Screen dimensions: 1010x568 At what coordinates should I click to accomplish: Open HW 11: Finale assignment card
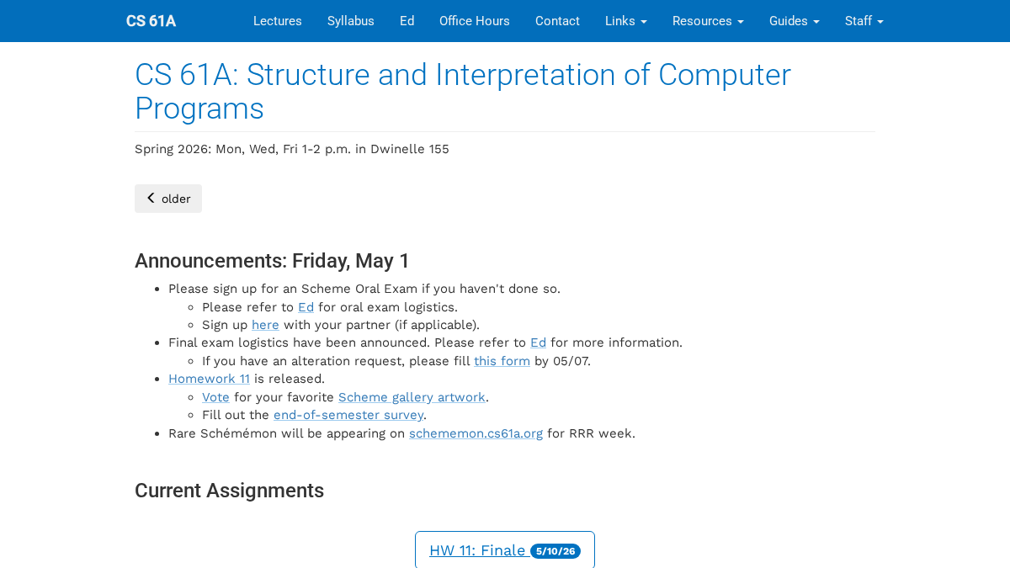(505, 550)
